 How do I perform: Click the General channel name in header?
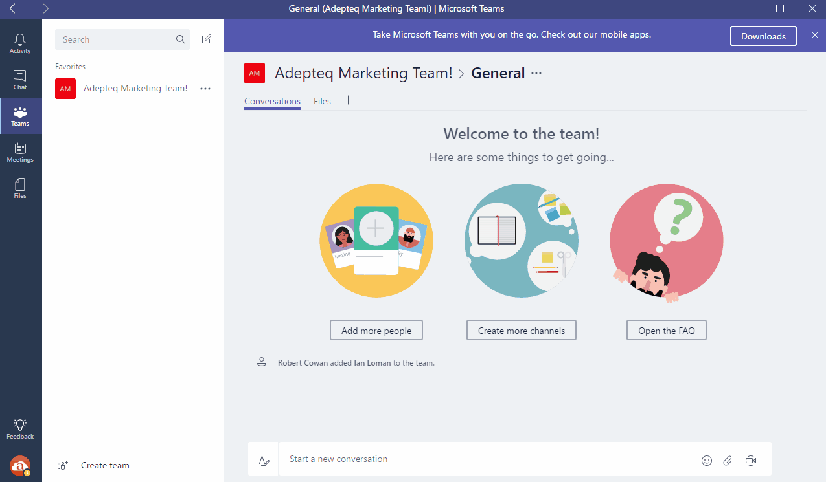(x=498, y=73)
